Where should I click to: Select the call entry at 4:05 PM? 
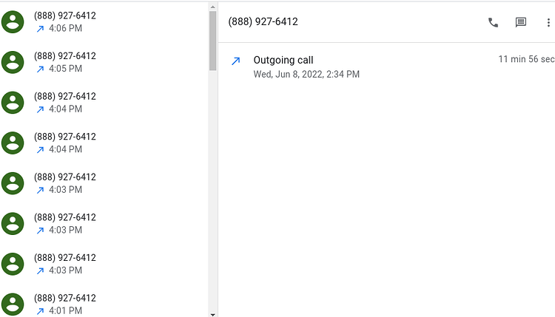tap(104, 62)
